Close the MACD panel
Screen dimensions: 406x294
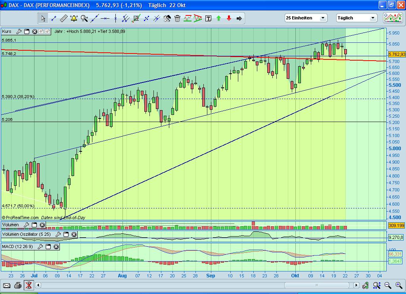point(56,246)
